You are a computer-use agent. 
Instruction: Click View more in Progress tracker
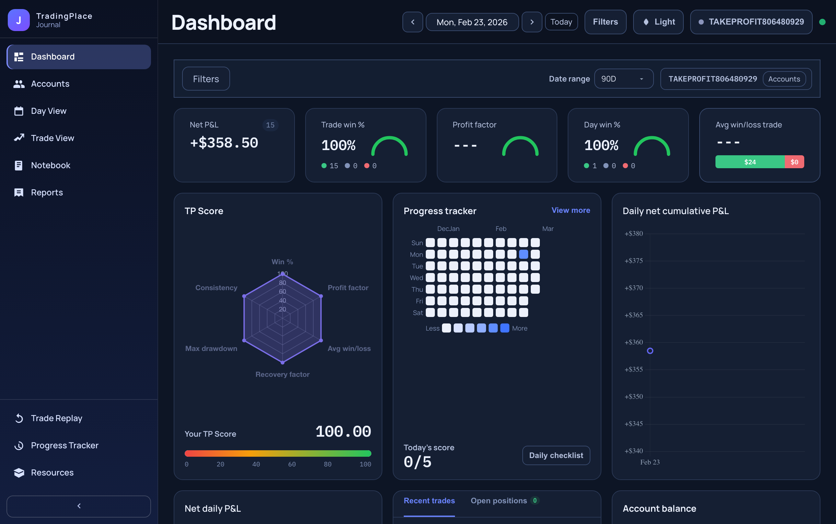[x=570, y=210]
